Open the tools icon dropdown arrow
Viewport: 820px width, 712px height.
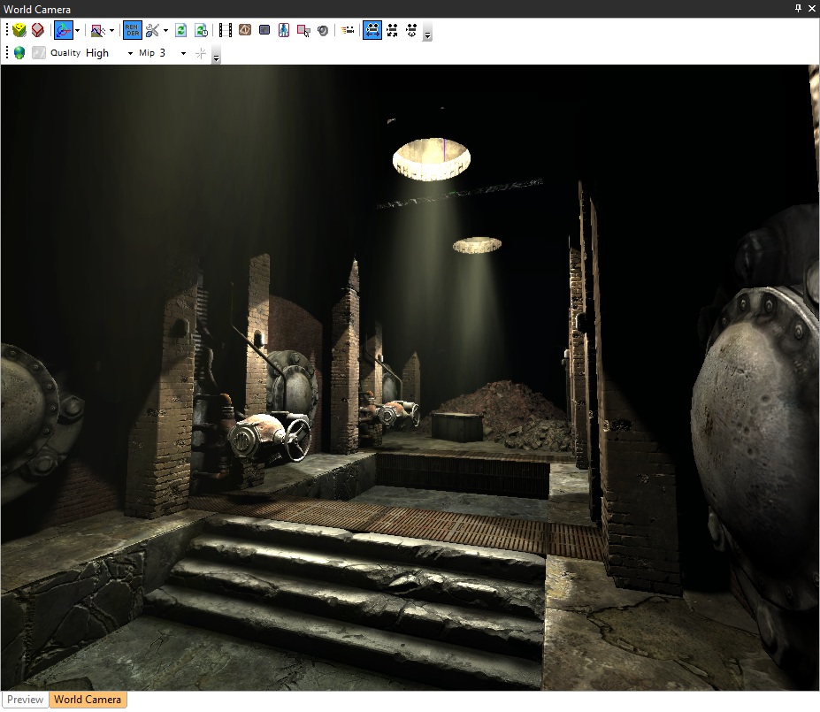pyautogui.click(x=165, y=30)
